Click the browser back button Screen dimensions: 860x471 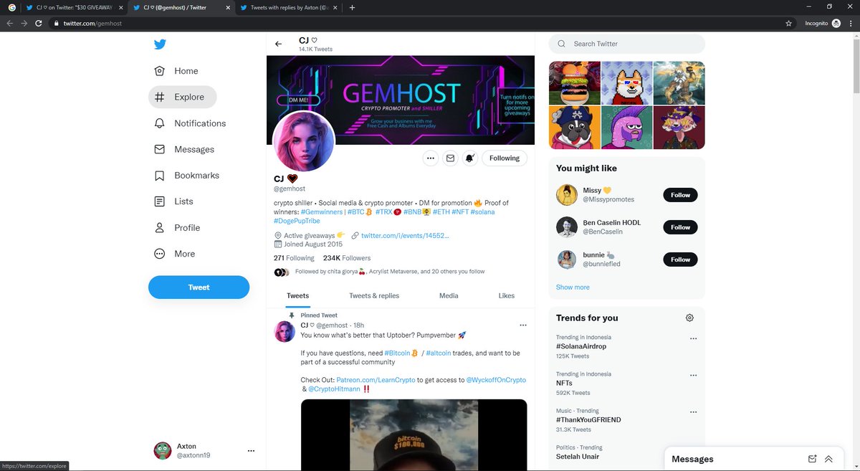coord(9,23)
